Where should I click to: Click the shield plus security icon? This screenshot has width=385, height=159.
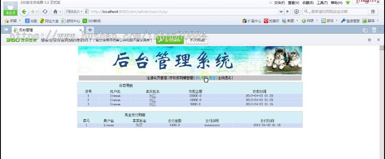296,12
